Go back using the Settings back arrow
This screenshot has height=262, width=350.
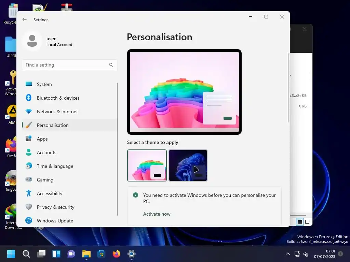[x=25, y=19]
